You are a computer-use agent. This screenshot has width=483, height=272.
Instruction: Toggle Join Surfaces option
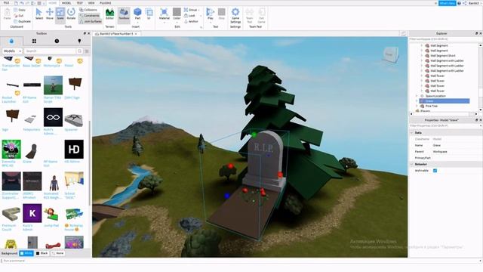click(x=91, y=21)
